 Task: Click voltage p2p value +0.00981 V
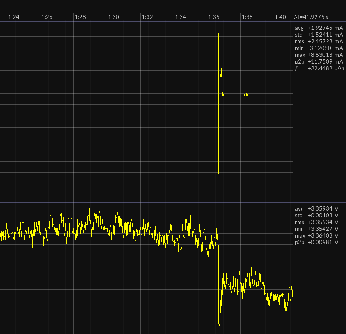(323, 242)
